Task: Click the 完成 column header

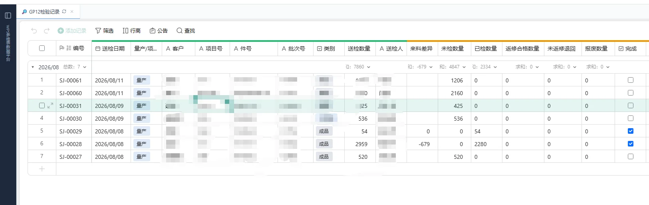Action: click(631, 49)
